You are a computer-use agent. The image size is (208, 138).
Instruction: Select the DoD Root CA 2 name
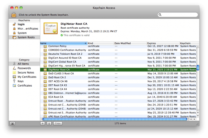[57, 77]
